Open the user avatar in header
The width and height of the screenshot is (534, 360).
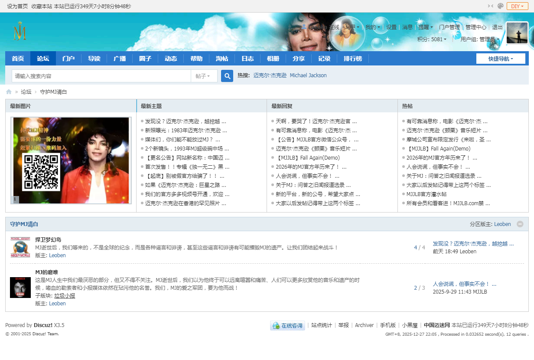coord(517,33)
